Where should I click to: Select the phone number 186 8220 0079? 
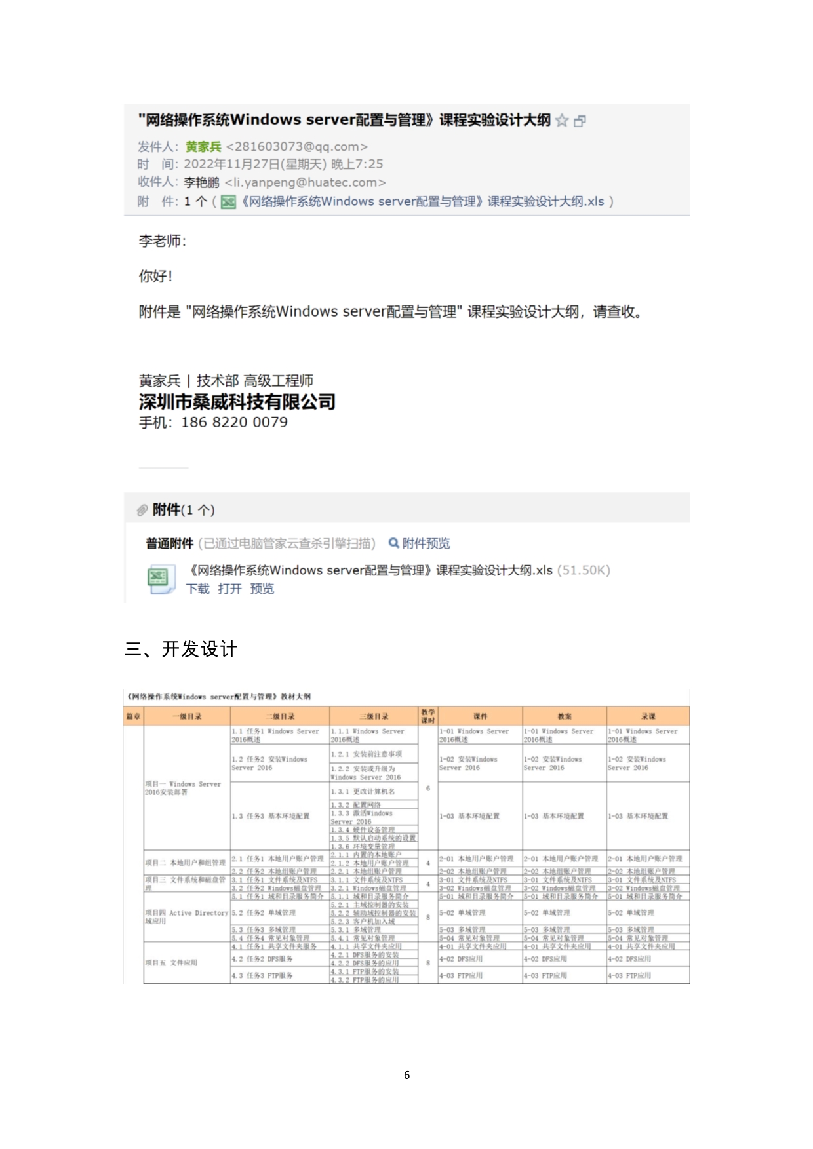(235, 423)
